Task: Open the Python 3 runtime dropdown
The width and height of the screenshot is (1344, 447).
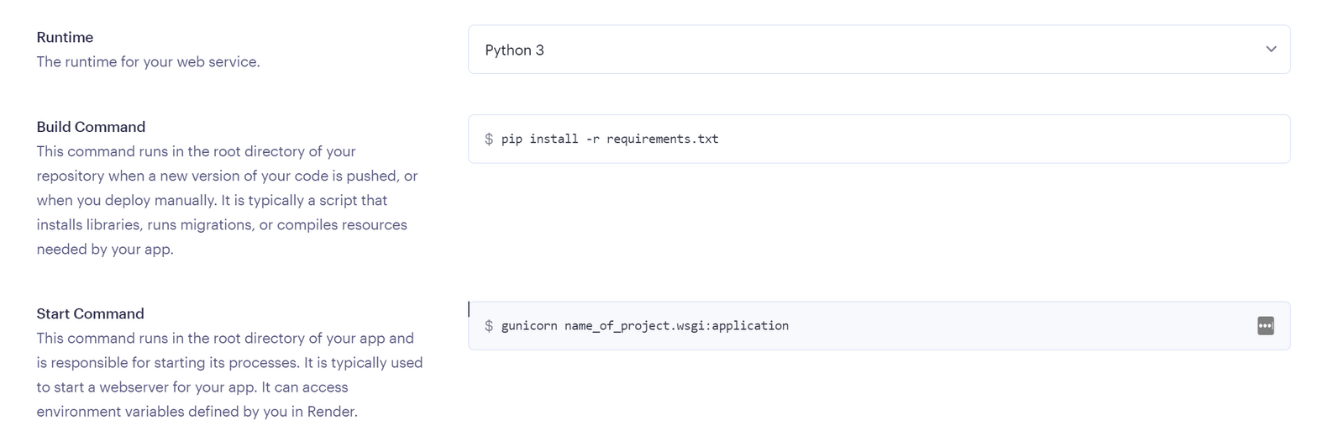Action: (878, 50)
